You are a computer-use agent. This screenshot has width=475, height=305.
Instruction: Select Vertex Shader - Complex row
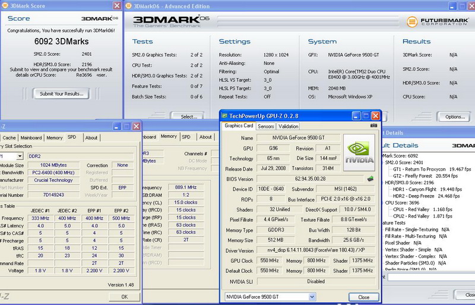[x=416, y=256]
